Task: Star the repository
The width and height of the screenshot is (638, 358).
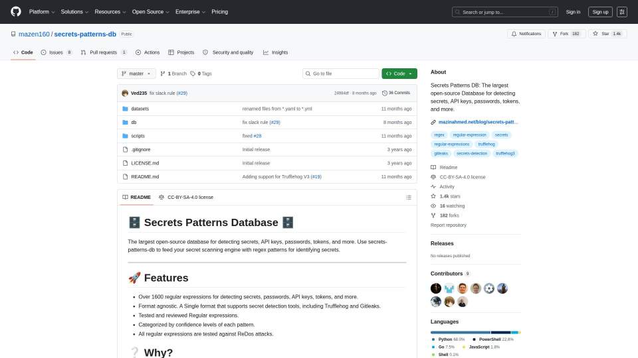Action: click(607, 34)
